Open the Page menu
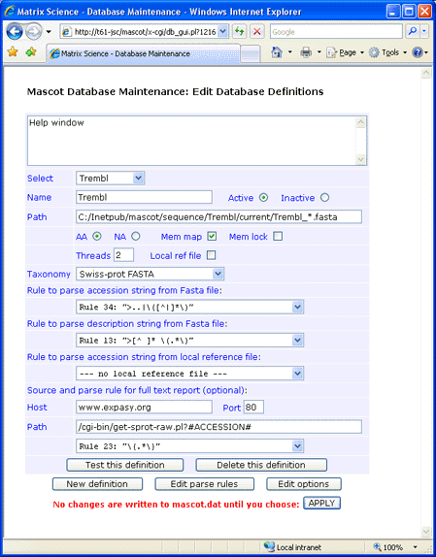The width and height of the screenshot is (436, 557). (345, 52)
